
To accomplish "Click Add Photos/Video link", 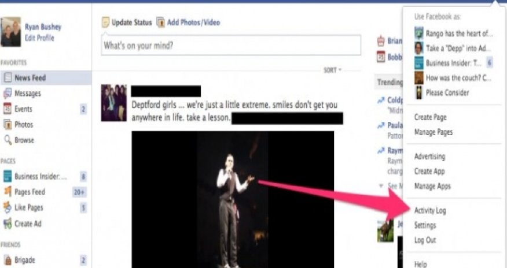I will [193, 23].
